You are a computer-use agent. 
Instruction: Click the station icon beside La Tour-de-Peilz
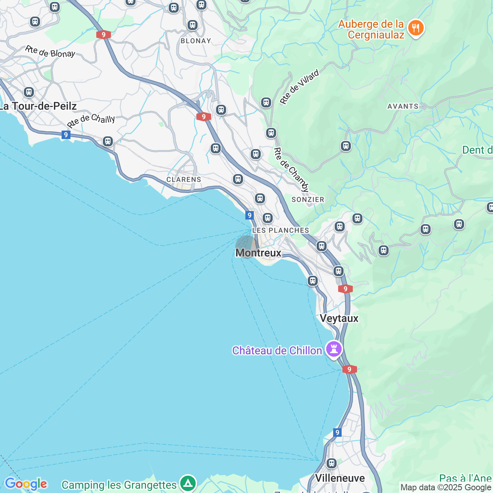click(x=29, y=92)
